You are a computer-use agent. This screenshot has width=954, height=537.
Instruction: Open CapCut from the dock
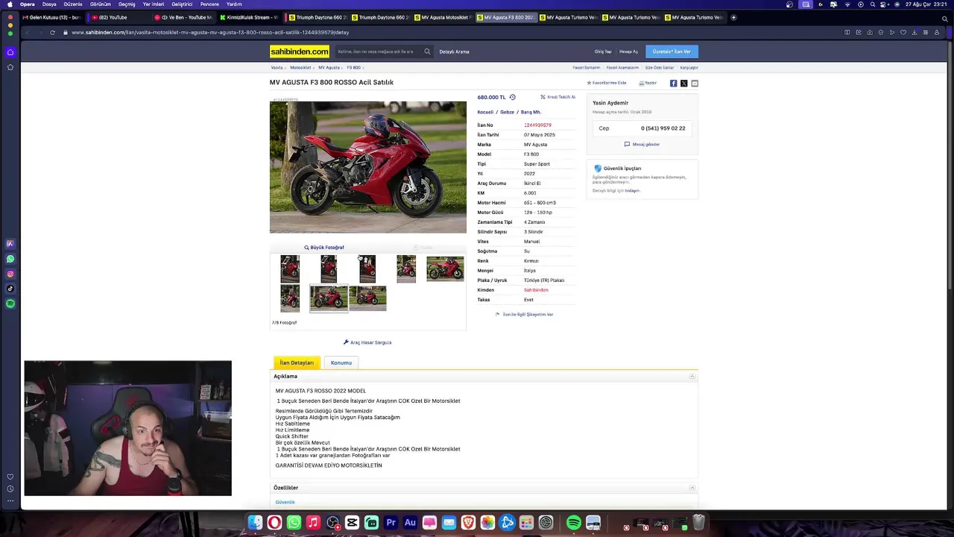click(352, 523)
